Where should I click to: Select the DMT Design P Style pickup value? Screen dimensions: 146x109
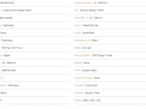coord(102,55)
